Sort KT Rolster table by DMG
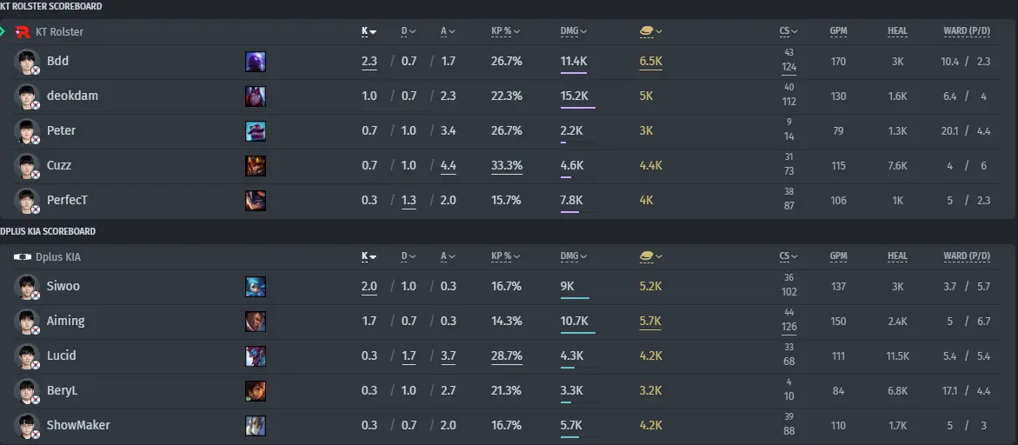The height and width of the screenshot is (445, 1018). click(x=573, y=31)
